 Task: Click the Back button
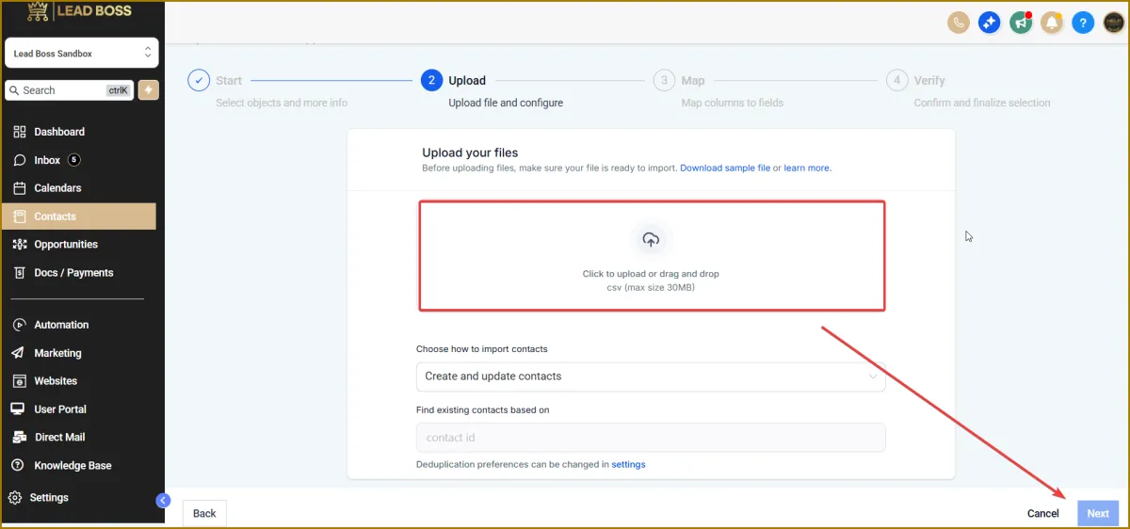pyautogui.click(x=204, y=513)
